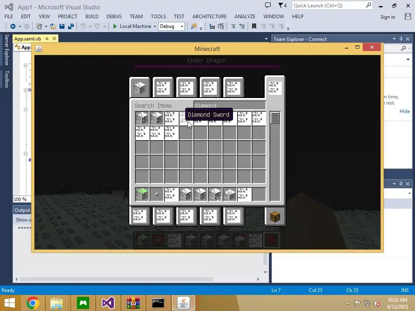
Task: Click the New Project toolbar icon
Action: point(39,26)
